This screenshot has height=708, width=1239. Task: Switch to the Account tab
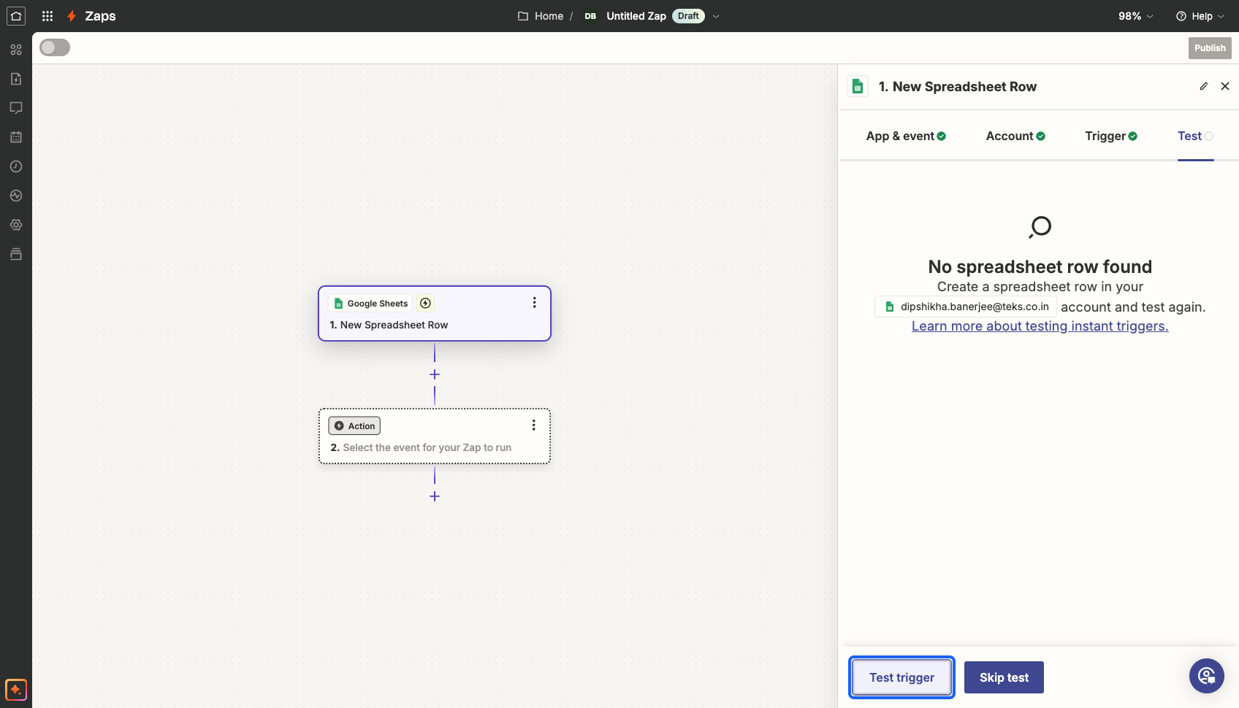pos(1015,136)
